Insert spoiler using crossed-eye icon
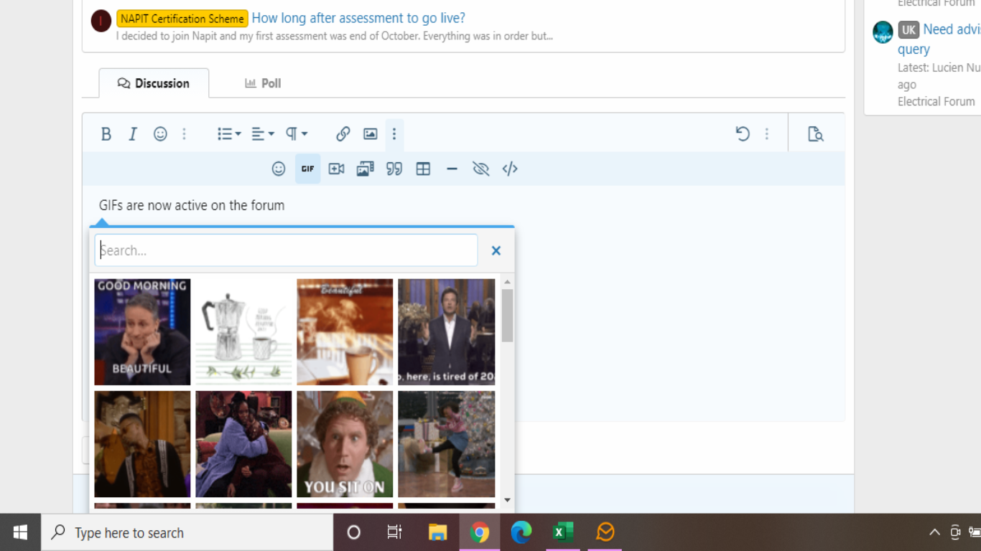Viewport: 981px width, 551px height. pyautogui.click(x=480, y=169)
